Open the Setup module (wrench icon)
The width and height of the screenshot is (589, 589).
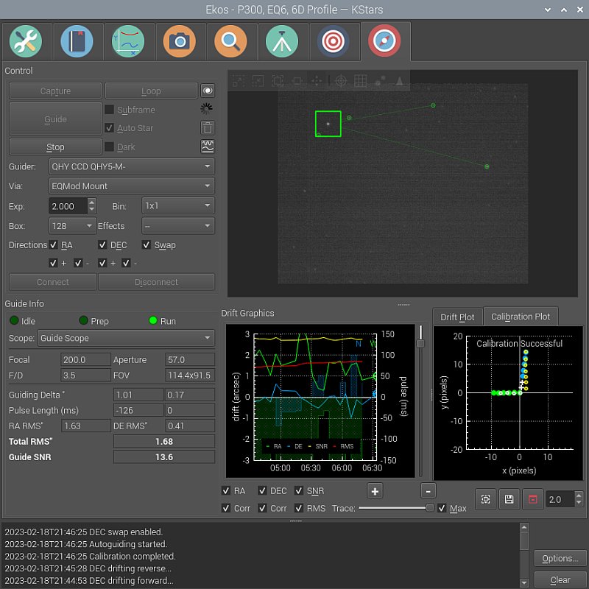pyautogui.click(x=26, y=41)
